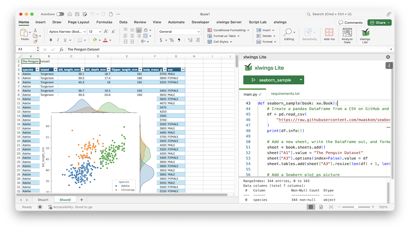
Task: Toggle the AutoSave switch
Action: coord(60,14)
